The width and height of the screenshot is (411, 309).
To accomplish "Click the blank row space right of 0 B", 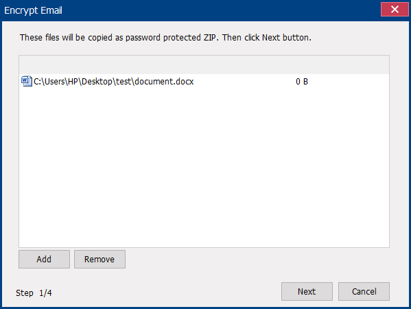I will click(x=349, y=82).
